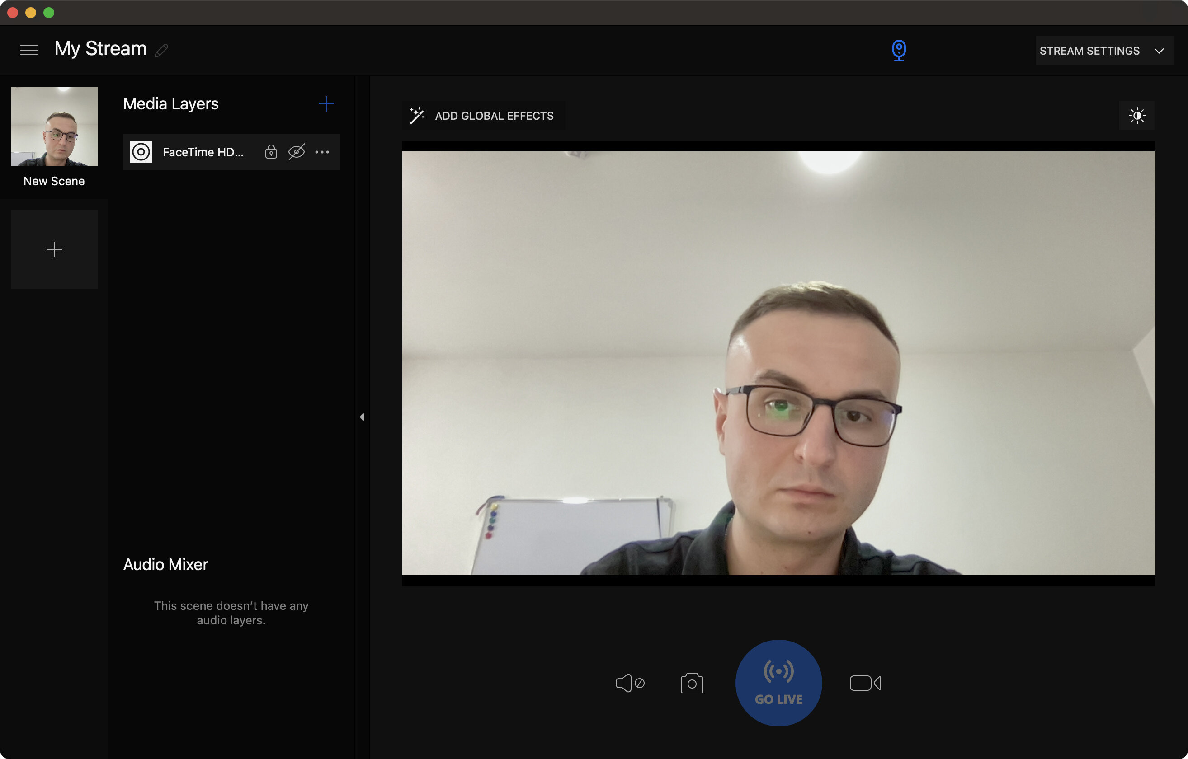Add a new Media Layer with plus button
The height and width of the screenshot is (759, 1188).
pyautogui.click(x=326, y=105)
